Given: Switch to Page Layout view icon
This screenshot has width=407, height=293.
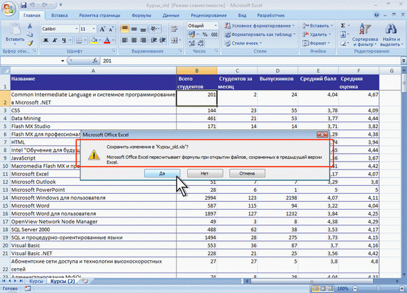Looking at the screenshot, I should (x=323, y=288).
